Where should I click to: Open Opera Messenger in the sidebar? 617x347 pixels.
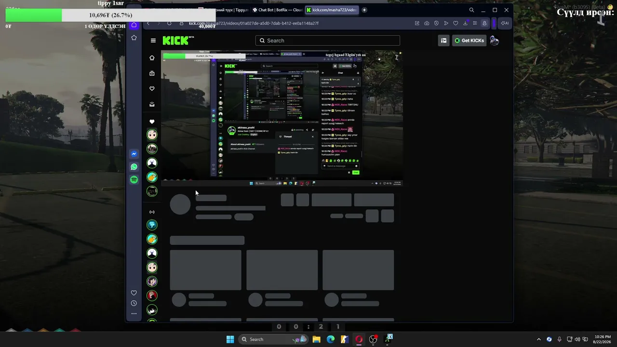(134, 154)
